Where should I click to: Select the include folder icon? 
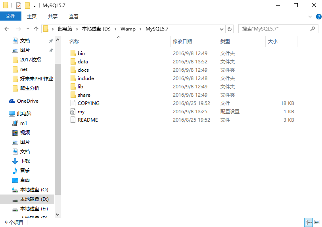pos(73,78)
